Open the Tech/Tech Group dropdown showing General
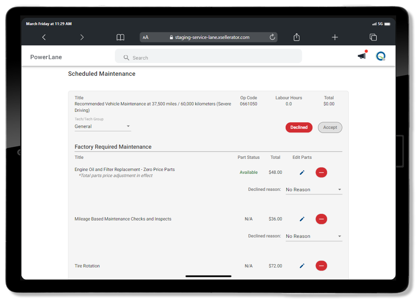418x299 pixels. click(128, 126)
